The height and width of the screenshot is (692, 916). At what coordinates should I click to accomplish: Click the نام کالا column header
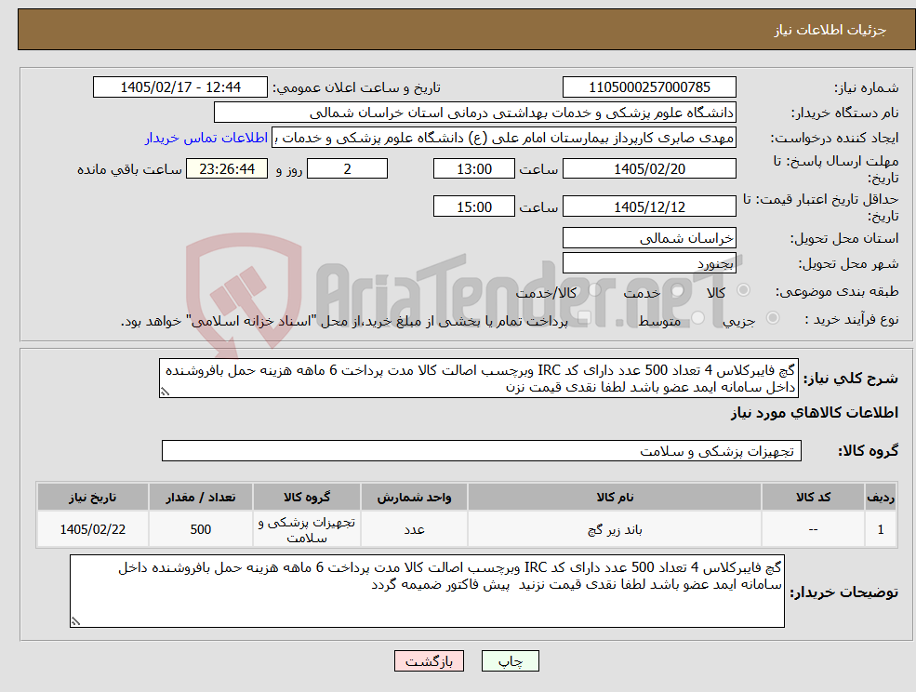[x=615, y=498]
